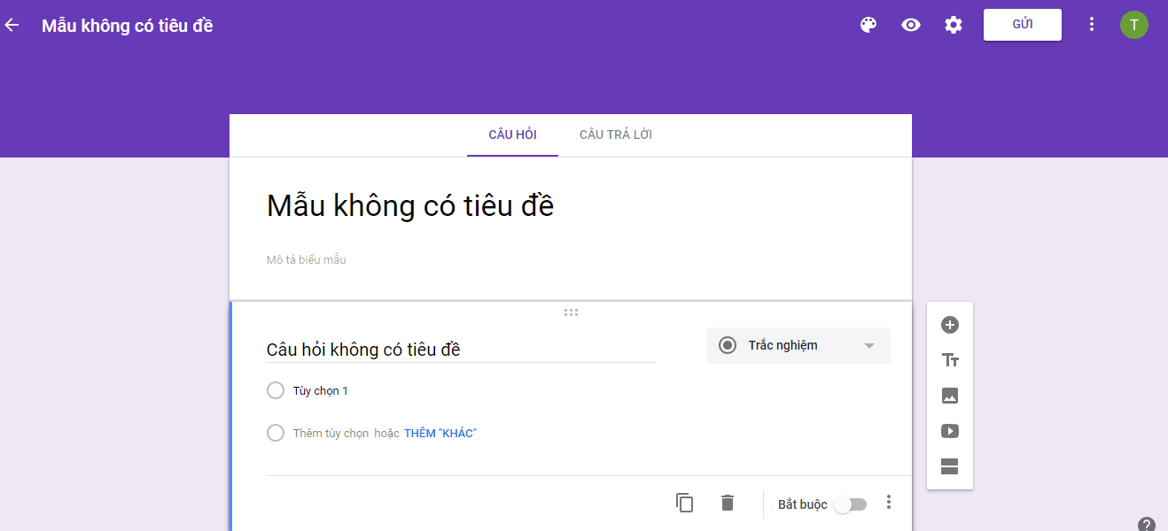1168x531 pixels.
Task: Open the Trắc nghiệm question type dropdown
Action: [798, 345]
